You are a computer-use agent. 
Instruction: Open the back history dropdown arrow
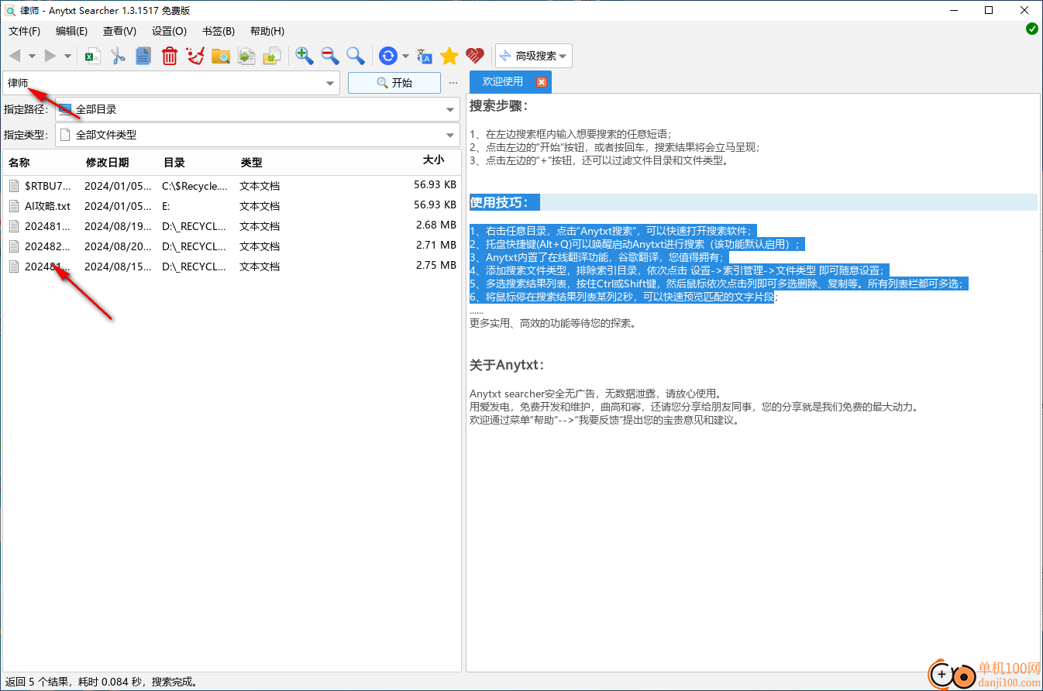click(x=32, y=56)
